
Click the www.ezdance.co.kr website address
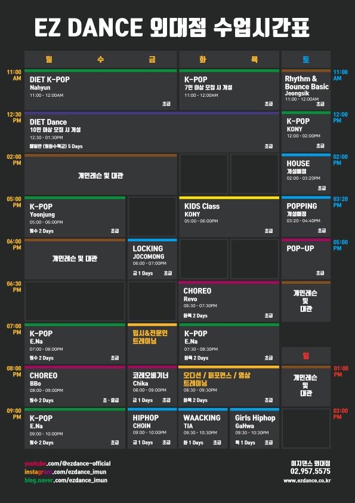click(307, 480)
